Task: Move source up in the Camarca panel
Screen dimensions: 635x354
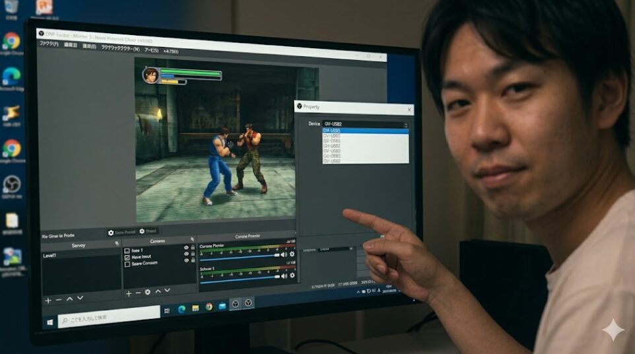Action: (158, 291)
